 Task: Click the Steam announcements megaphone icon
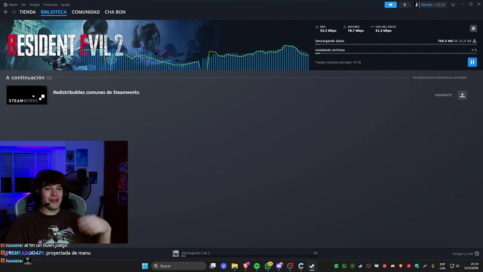(391, 5)
